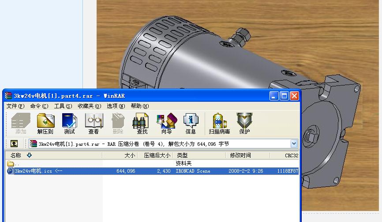Open the Options (选项) menu
The image size is (382, 222).
pyautogui.click(x=116, y=106)
